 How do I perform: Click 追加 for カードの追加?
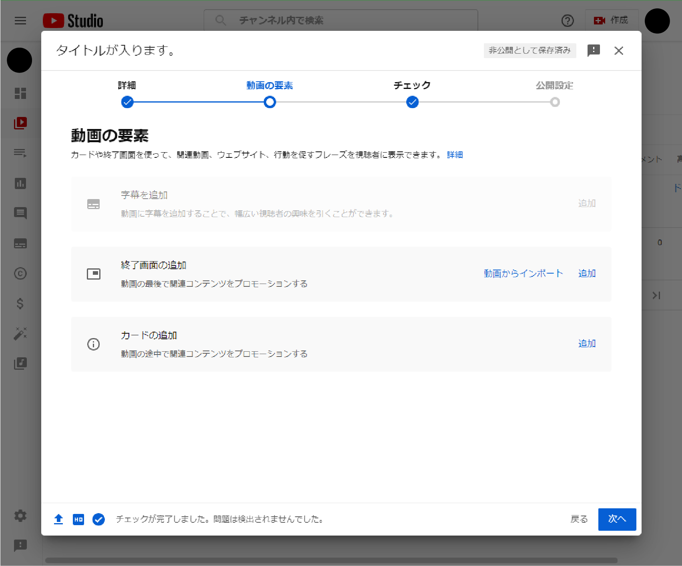pyautogui.click(x=587, y=344)
